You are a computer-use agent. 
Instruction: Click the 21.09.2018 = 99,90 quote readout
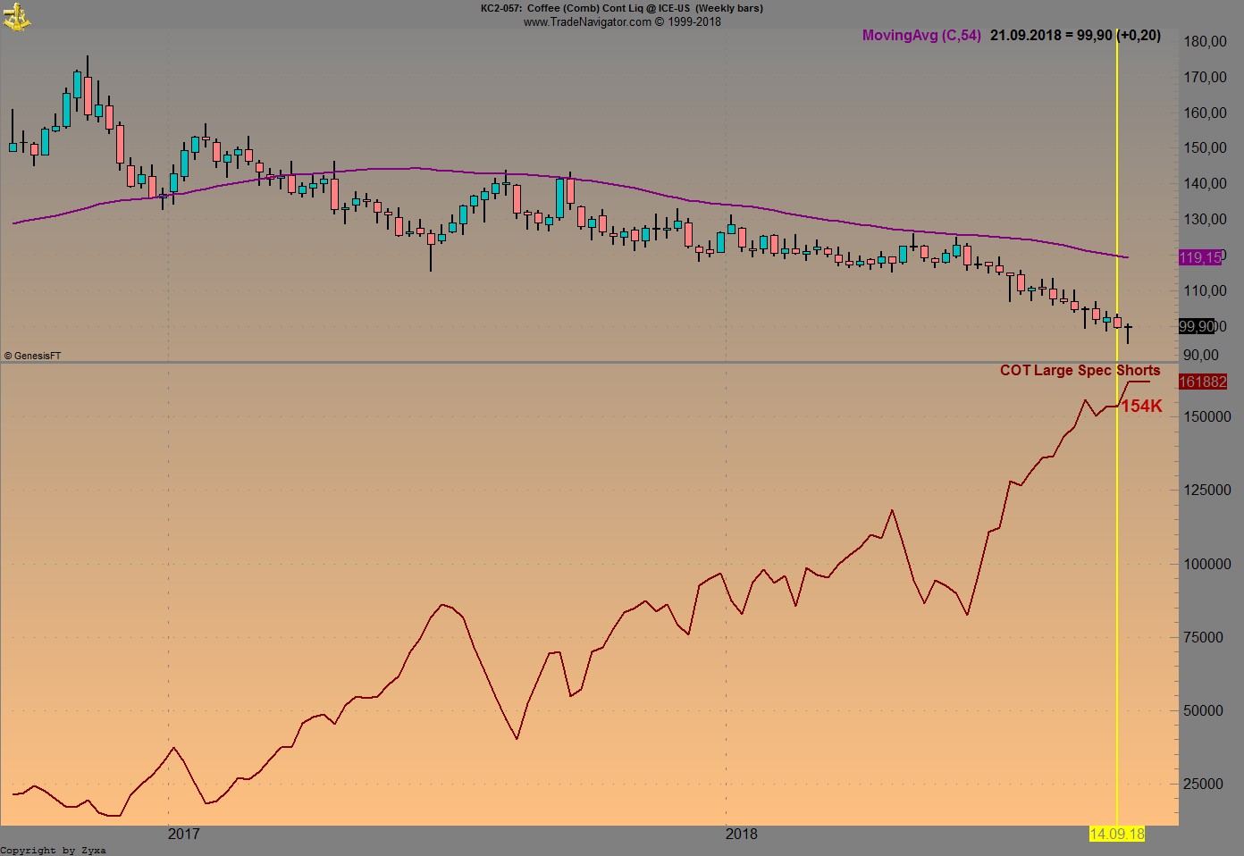pos(1075,37)
